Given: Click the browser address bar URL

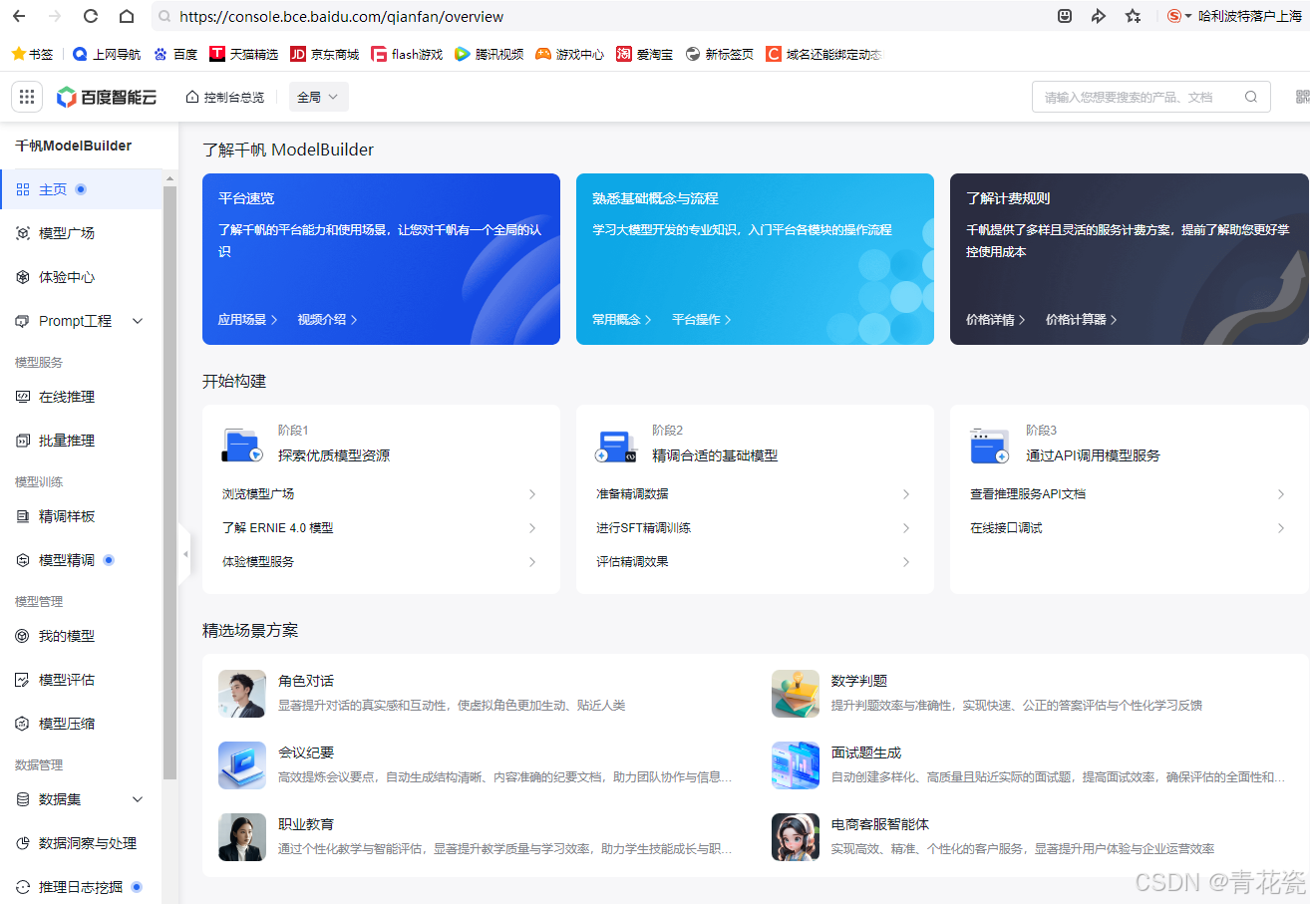Looking at the screenshot, I should point(342,16).
